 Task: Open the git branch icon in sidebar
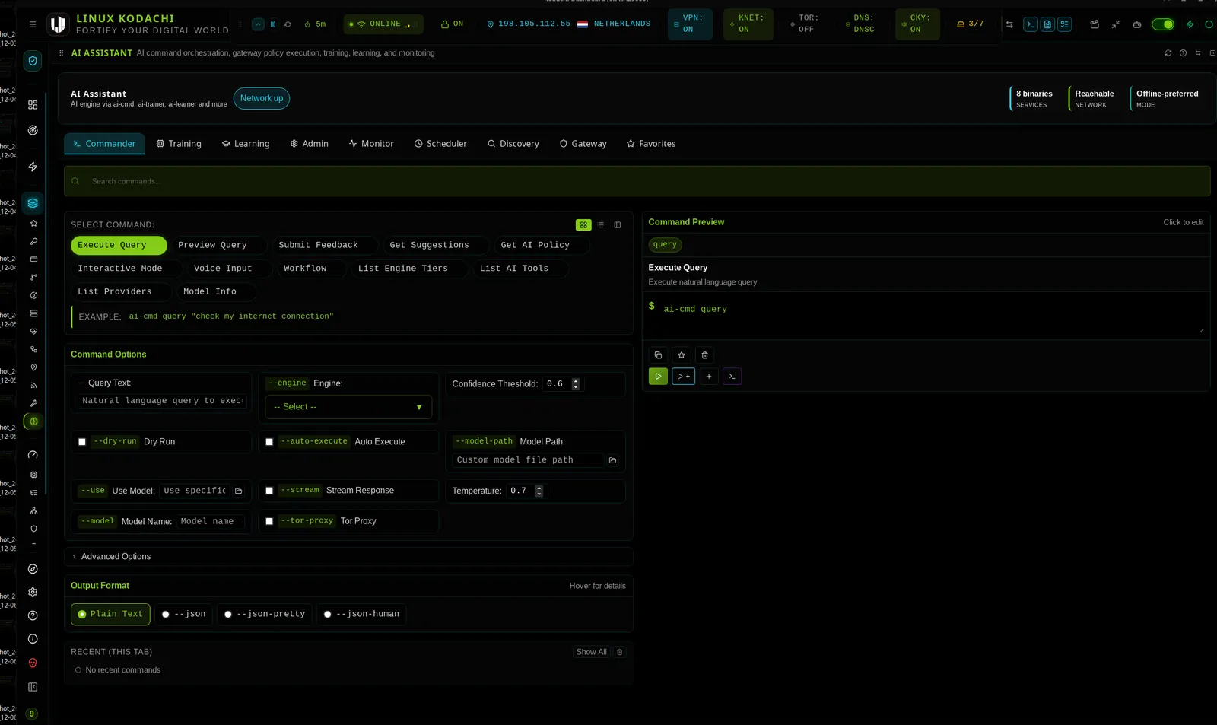33,278
